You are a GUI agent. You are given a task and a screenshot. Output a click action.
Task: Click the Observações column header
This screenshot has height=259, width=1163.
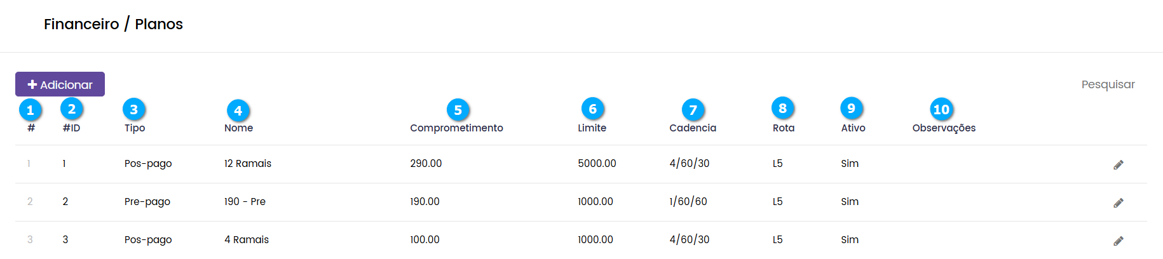pos(944,128)
